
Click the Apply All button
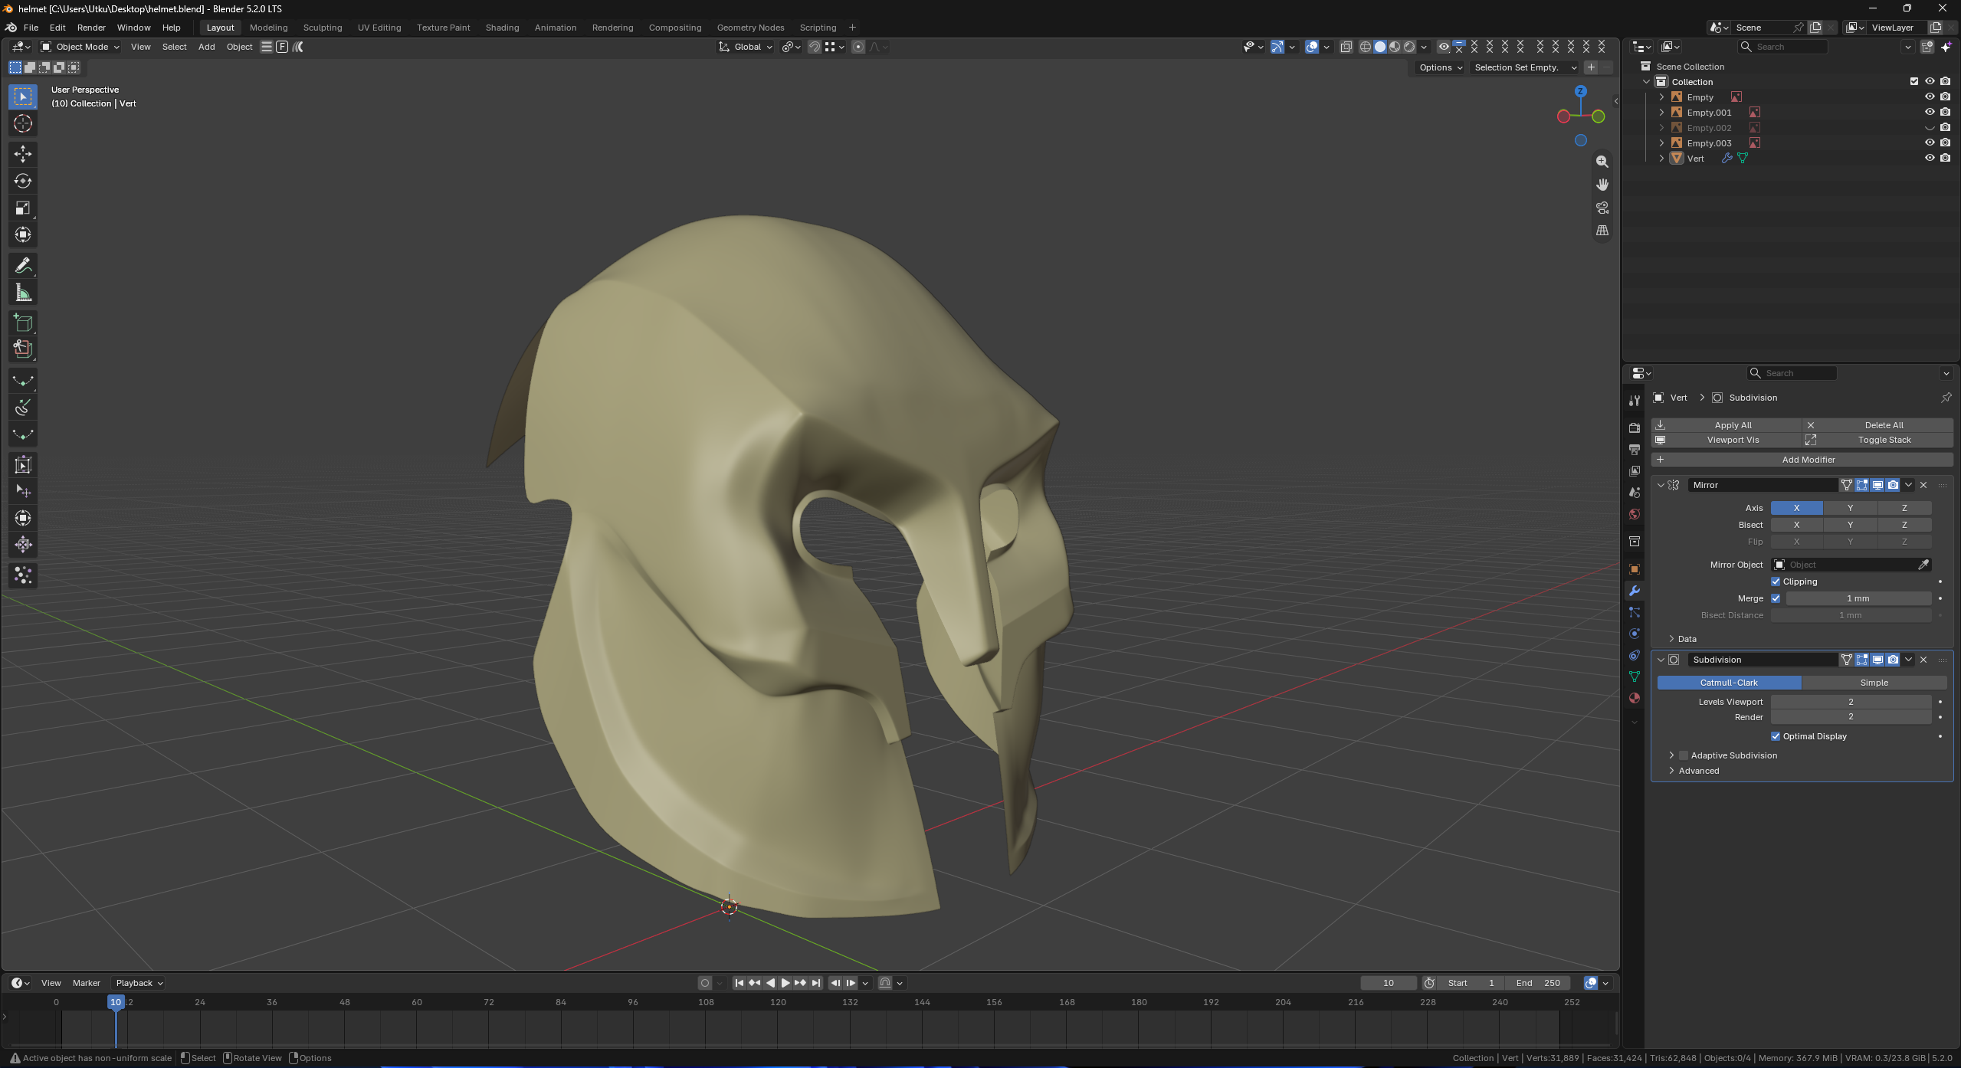click(1727, 425)
